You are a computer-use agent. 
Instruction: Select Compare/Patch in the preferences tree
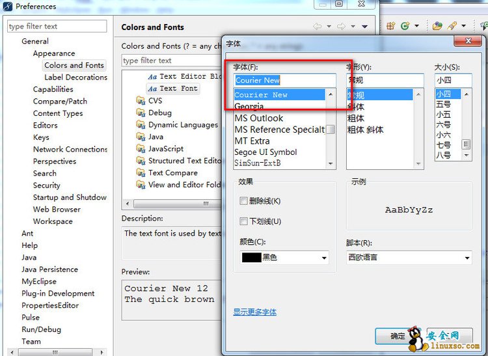point(60,102)
